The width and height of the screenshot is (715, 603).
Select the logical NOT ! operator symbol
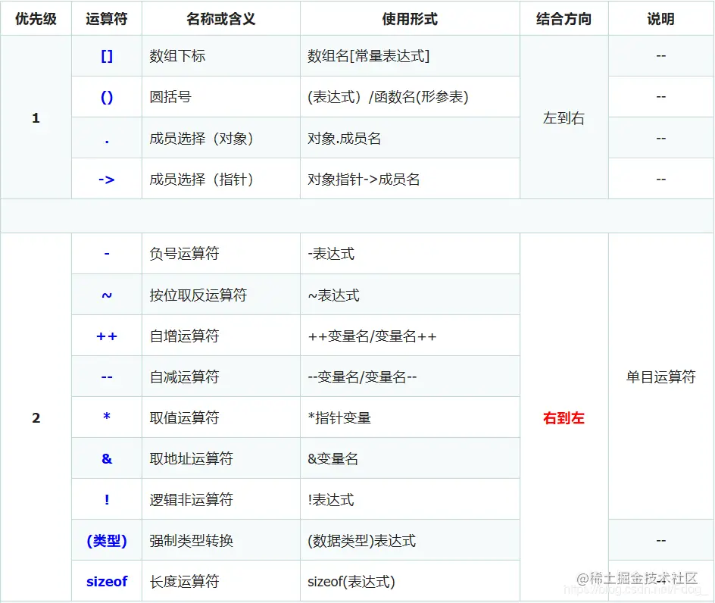point(106,498)
